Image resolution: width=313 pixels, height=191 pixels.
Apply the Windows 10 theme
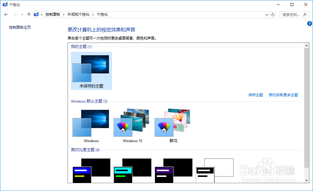[132, 126]
